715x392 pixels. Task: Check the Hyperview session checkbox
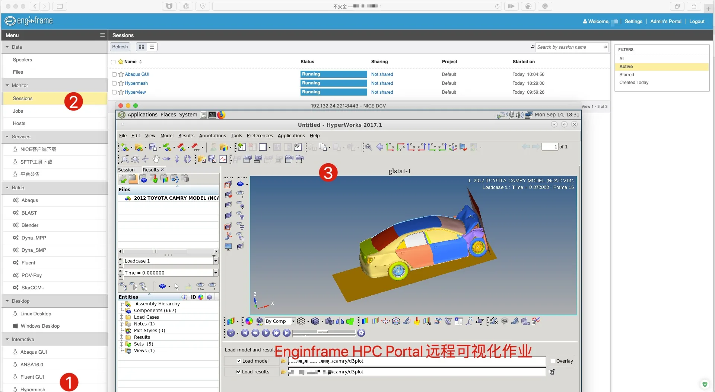114,92
